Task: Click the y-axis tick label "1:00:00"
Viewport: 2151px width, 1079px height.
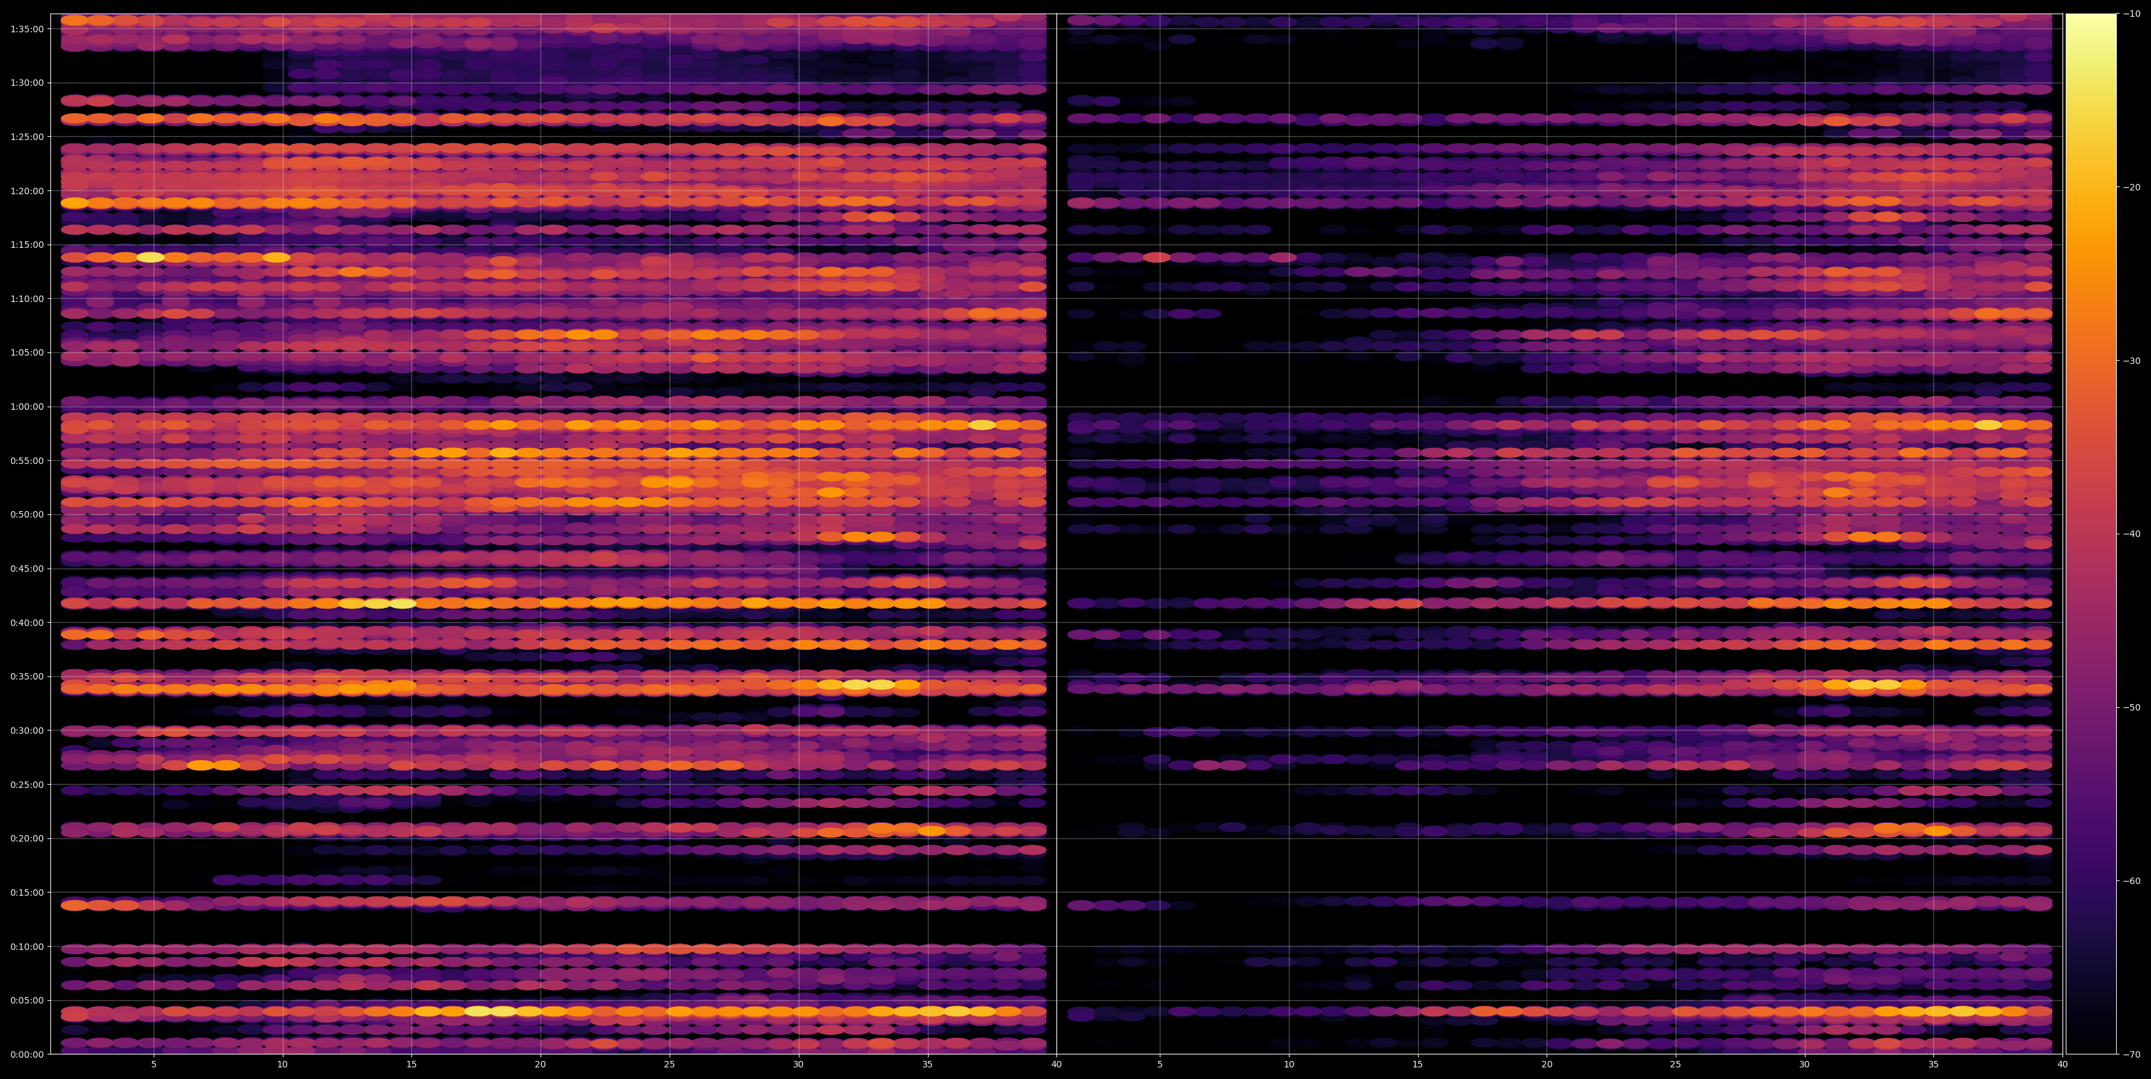Action: point(26,407)
